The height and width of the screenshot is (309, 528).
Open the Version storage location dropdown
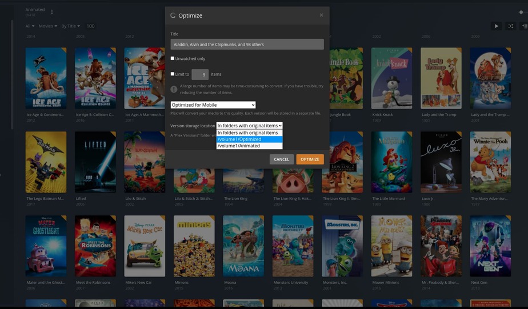[249, 126]
